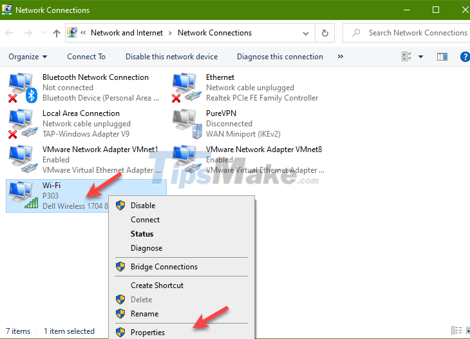
Task: Click the 7 items status bar text
Action: (x=18, y=331)
